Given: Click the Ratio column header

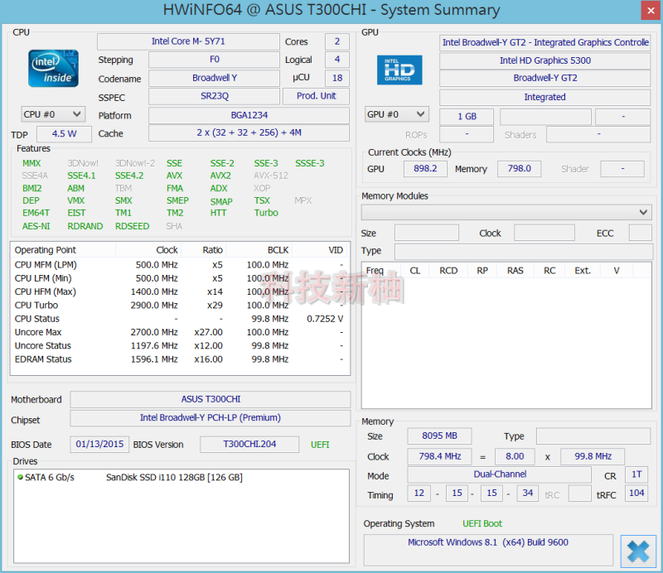Looking at the screenshot, I should tap(204, 250).
